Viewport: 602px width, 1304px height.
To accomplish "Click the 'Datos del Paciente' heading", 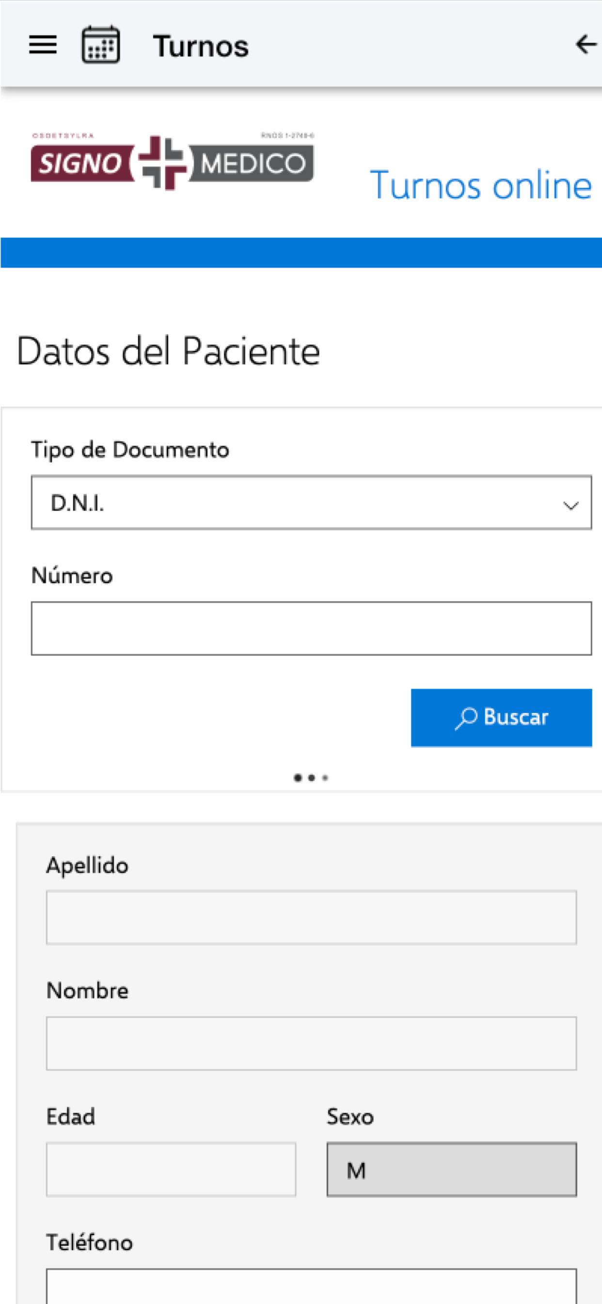I will click(x=169, y=351).
